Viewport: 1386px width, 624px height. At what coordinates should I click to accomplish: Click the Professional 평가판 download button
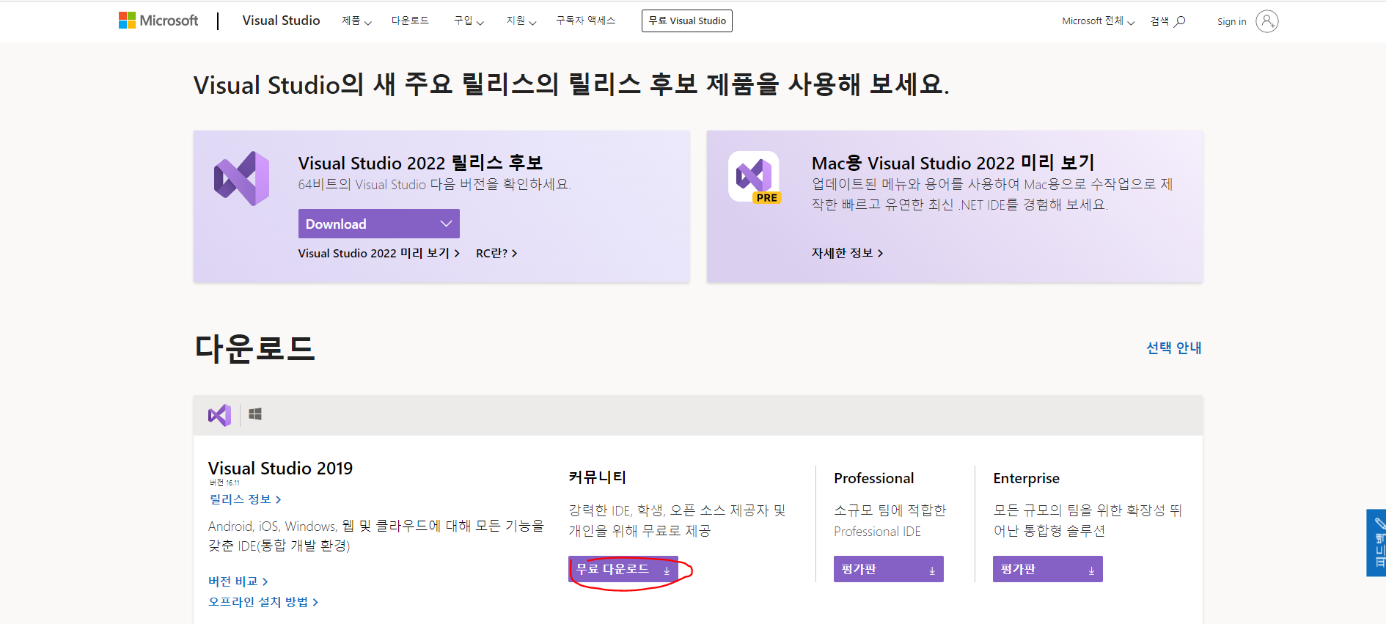[x=888, y=569]
